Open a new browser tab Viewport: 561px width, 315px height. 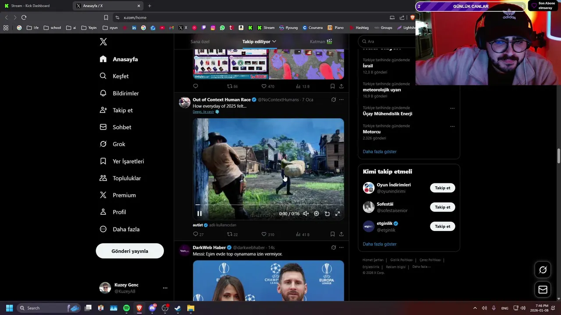(149, 6)
